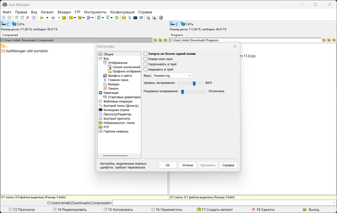Viewport: 337px width, 213px height.
Task: Click the green refresh arrows toolbar icon
Action: (x=117, y=18)
